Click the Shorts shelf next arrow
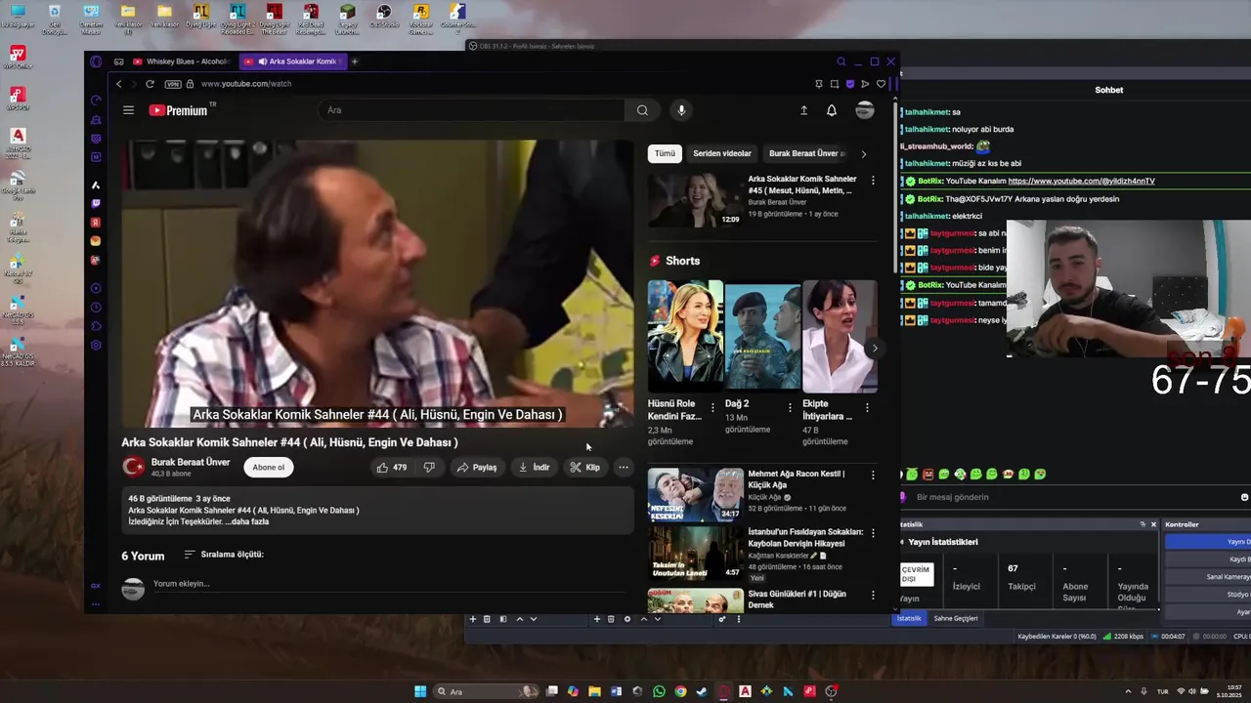This screenshot has width=1251, height=703. [x=875, y=349]
